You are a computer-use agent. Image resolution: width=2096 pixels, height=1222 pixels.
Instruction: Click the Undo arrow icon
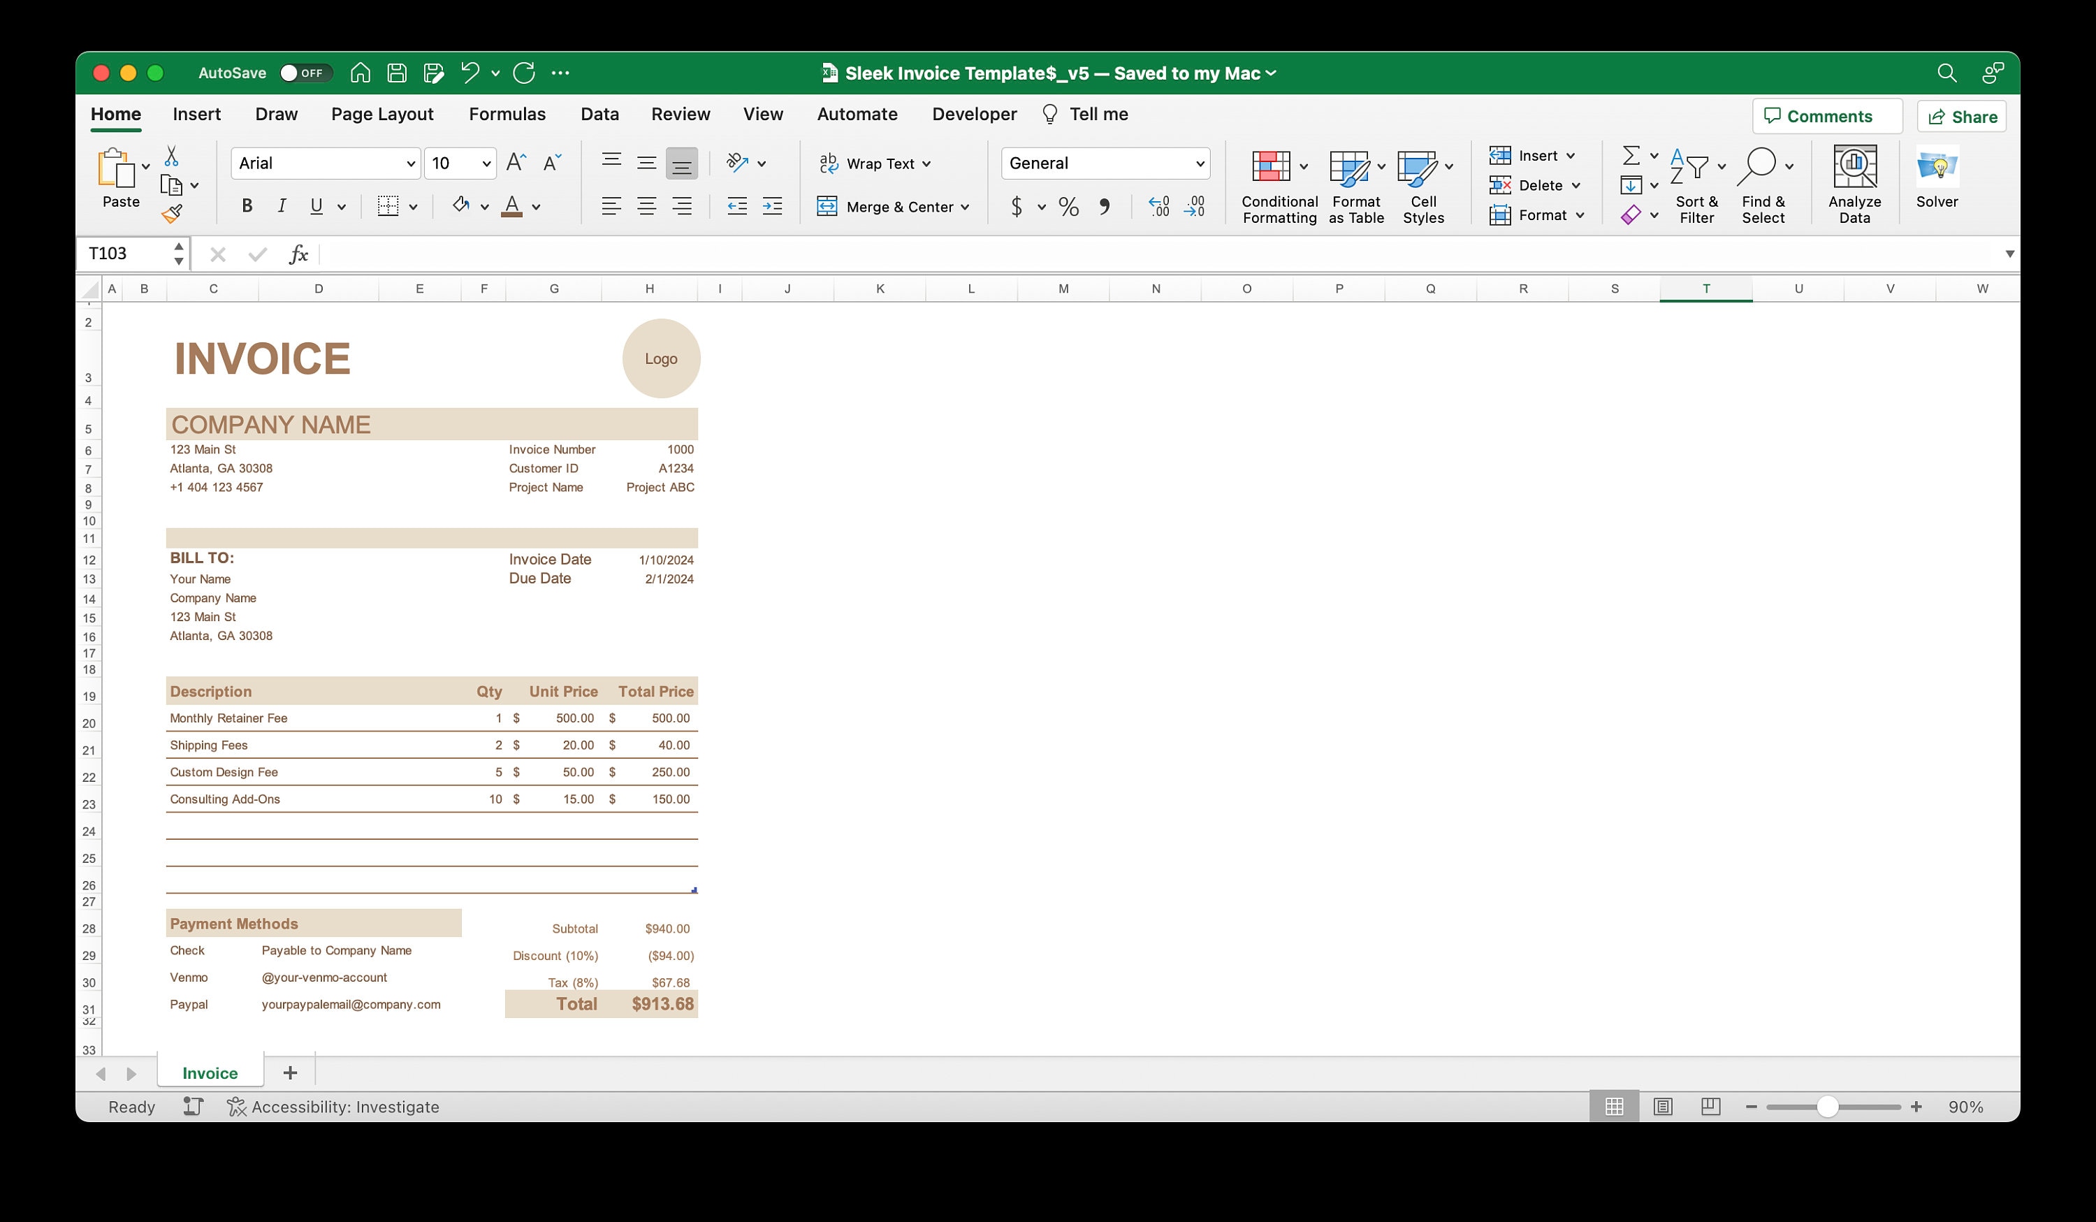click(470, 73)
